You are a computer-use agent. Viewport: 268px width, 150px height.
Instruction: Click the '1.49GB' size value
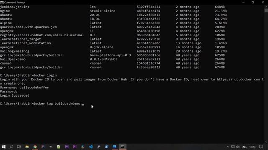[221, 43]
